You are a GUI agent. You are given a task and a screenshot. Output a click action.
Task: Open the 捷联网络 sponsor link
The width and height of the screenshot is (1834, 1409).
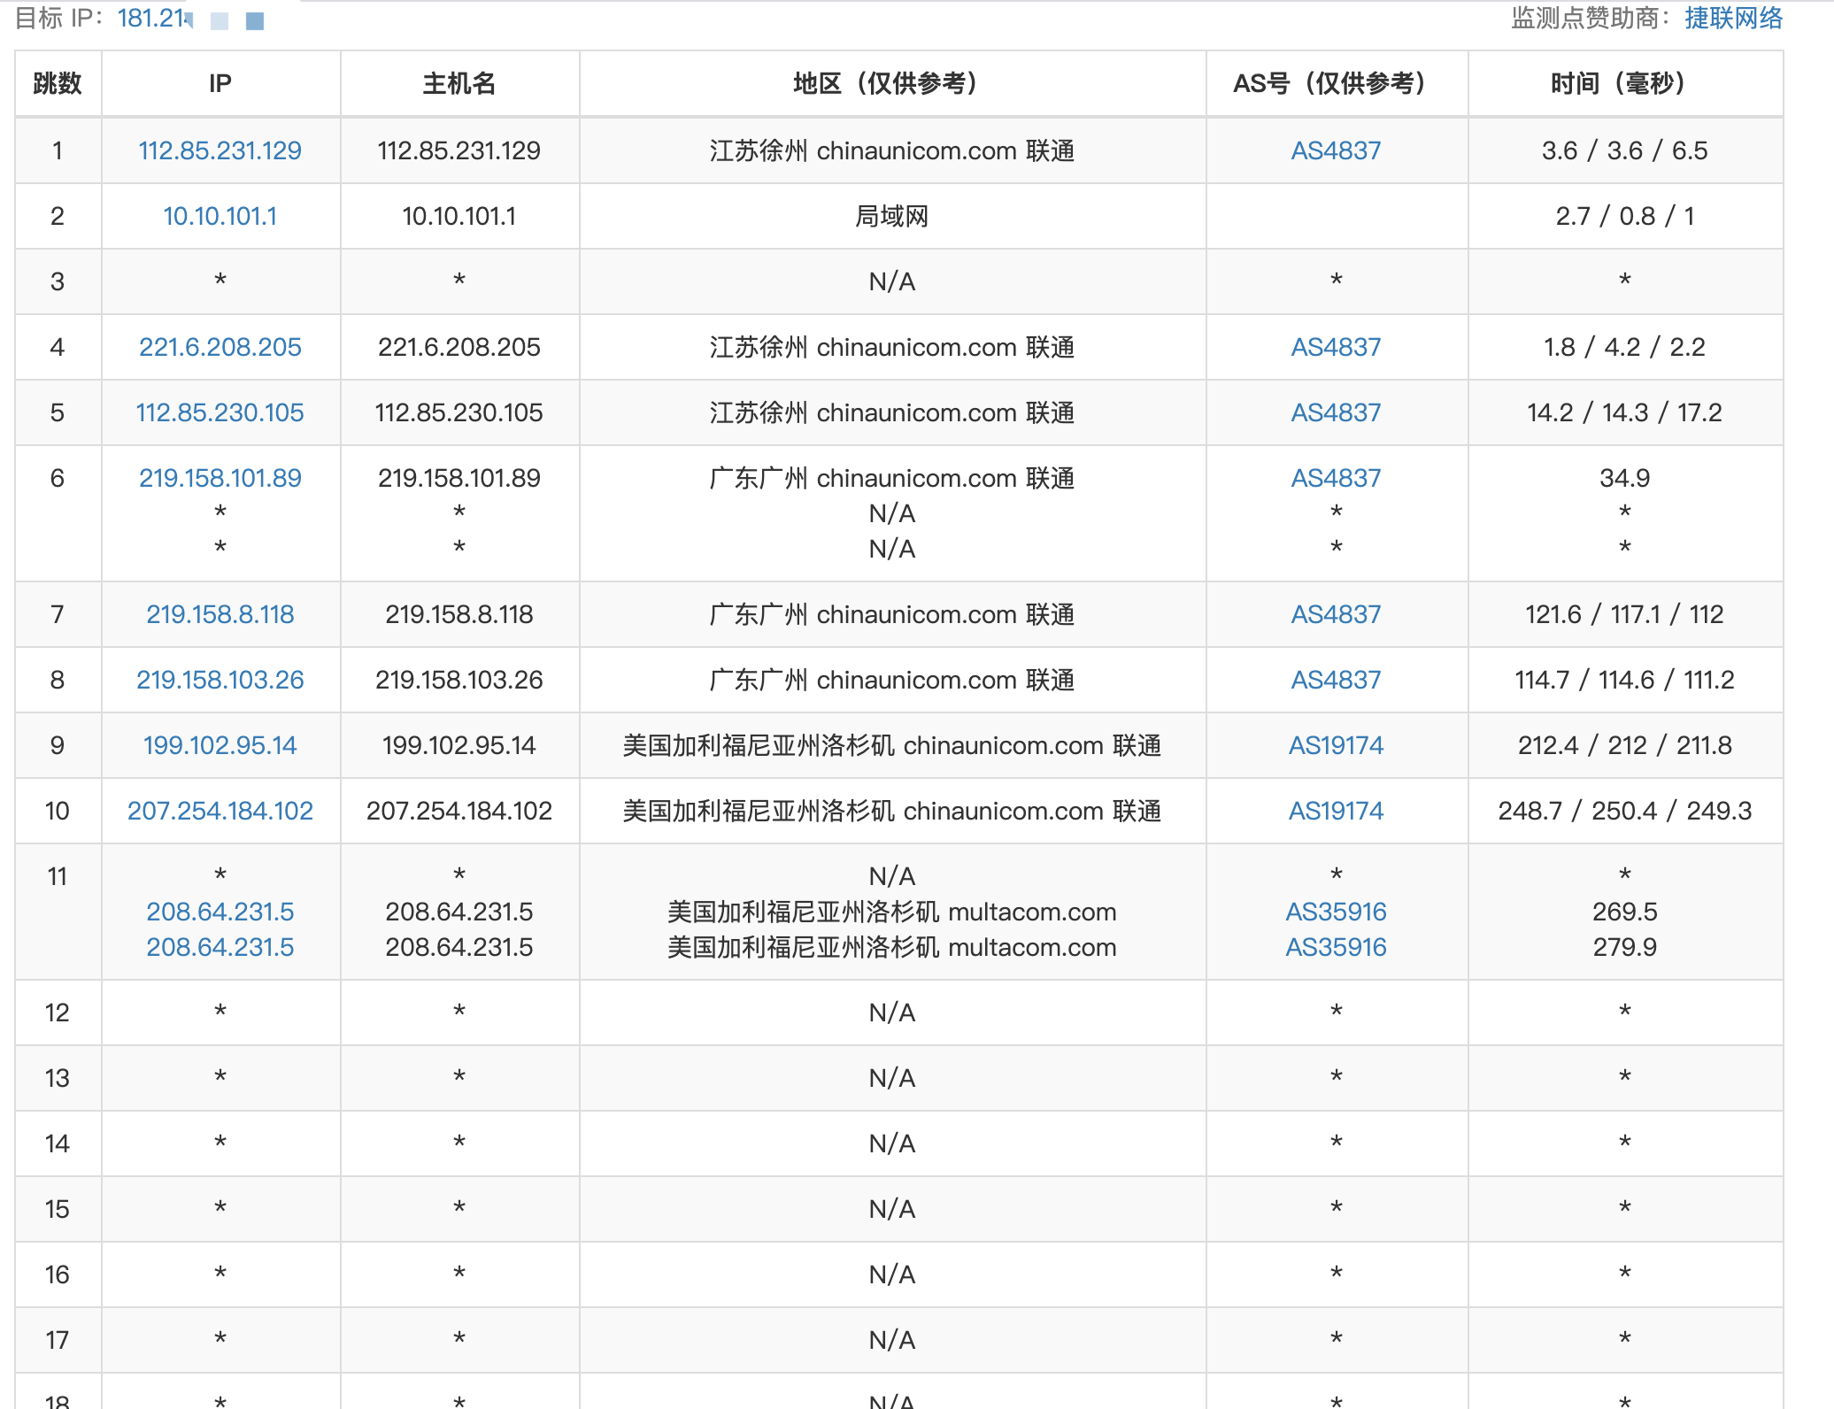tap(1733, 18)
